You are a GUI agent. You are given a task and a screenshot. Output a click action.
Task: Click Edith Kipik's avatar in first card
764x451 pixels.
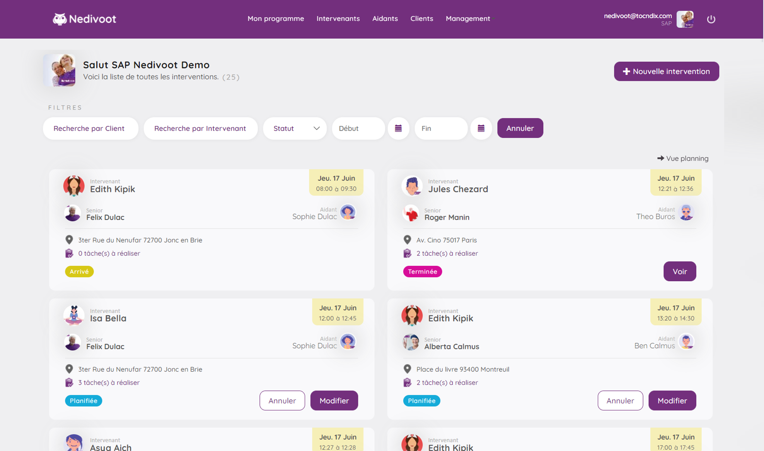(74, 186)
